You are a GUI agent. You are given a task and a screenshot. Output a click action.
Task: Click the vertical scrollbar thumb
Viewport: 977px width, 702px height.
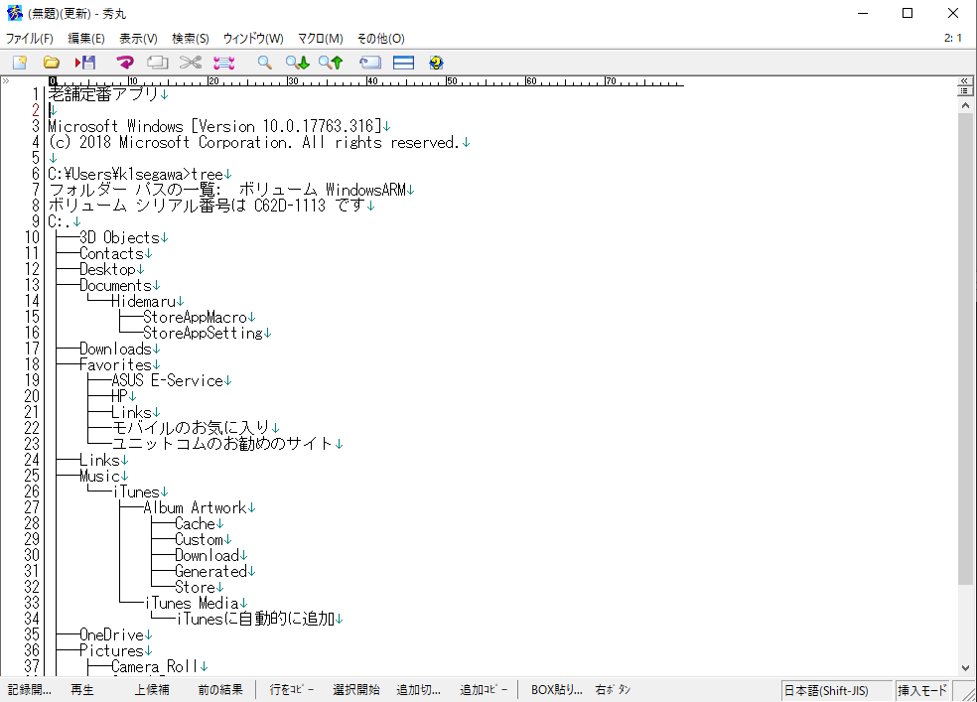(x=965, y=349)
